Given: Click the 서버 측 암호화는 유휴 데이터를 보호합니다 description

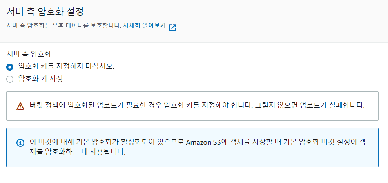Looking at the screenshot, I should 63,25.
